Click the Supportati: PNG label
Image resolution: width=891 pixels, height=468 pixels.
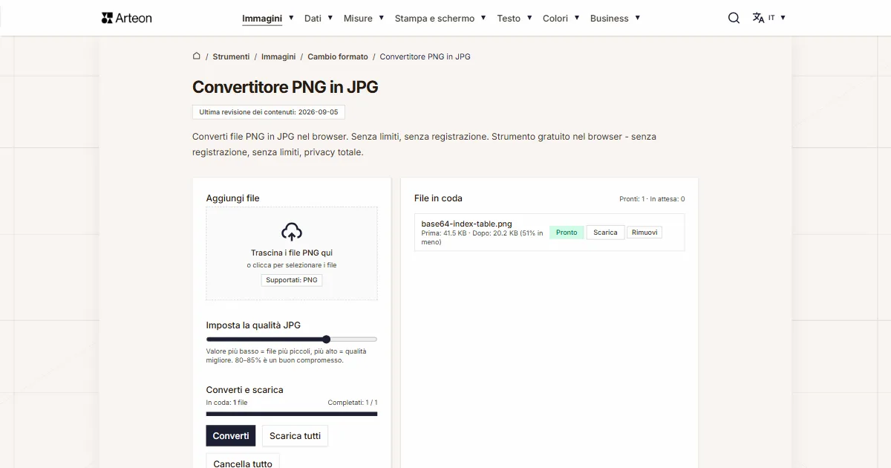[292, 280]
